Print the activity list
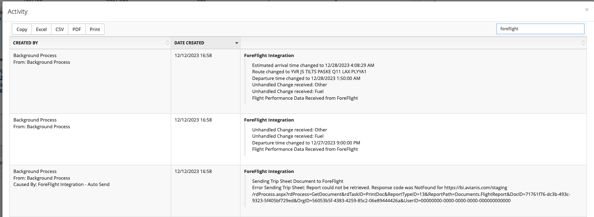This screenshot has height=217, width=594. [95, 29]
